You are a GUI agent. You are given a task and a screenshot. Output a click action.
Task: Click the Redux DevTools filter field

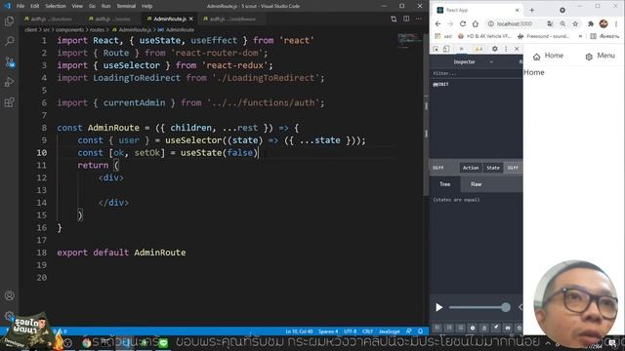tap(477, 73)
